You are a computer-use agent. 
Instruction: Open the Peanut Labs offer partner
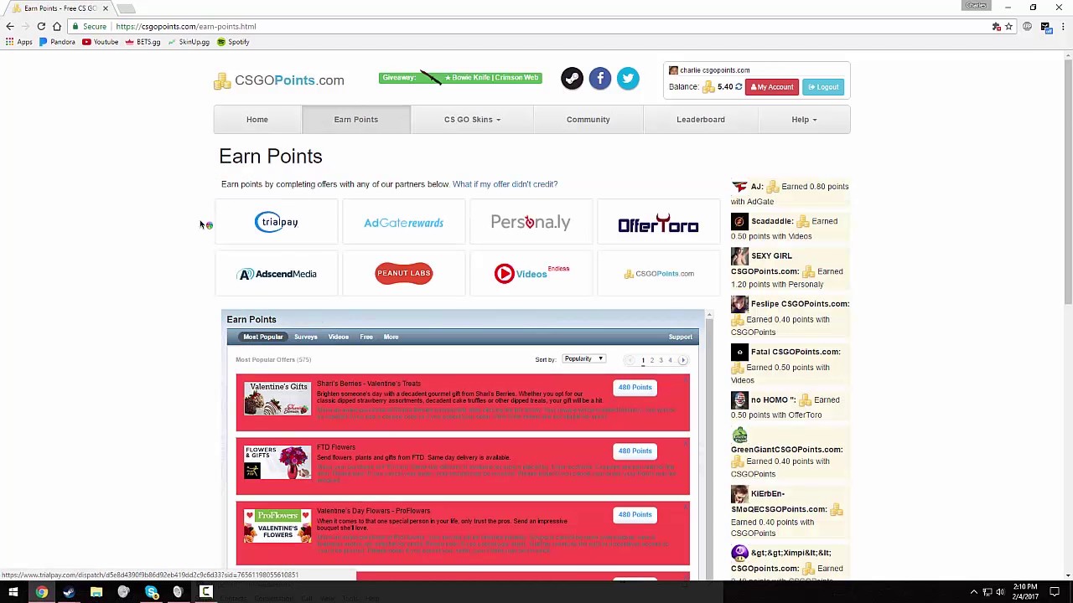point(404,273)
